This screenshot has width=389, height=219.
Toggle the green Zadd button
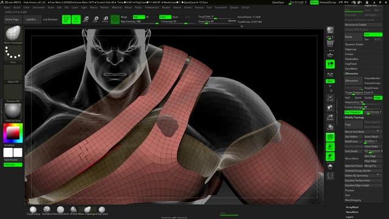pos(165,17)
